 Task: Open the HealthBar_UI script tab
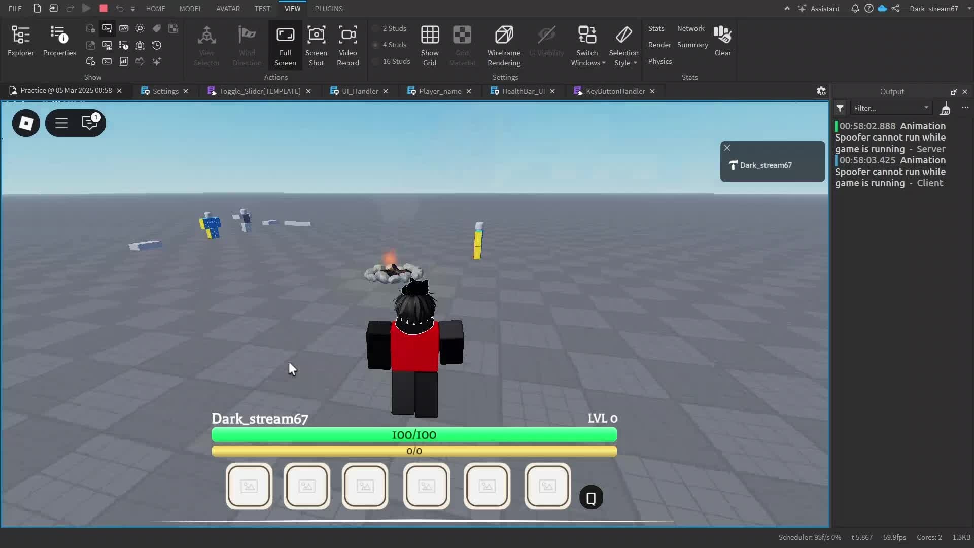pos(523,91)
